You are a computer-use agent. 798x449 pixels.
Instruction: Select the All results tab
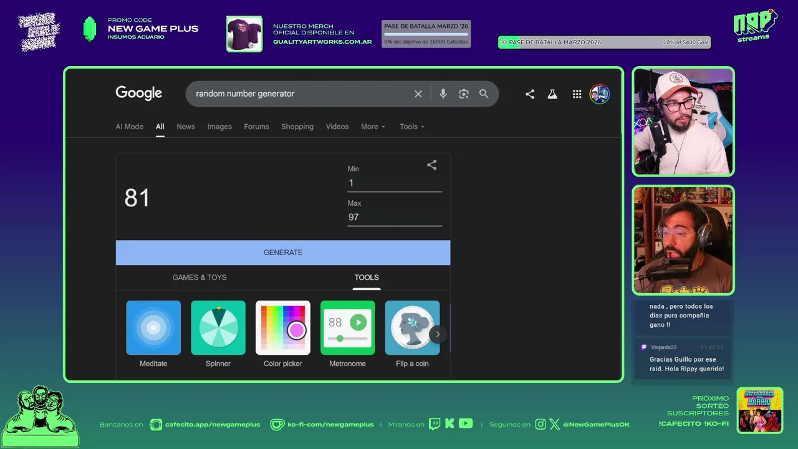160,127
